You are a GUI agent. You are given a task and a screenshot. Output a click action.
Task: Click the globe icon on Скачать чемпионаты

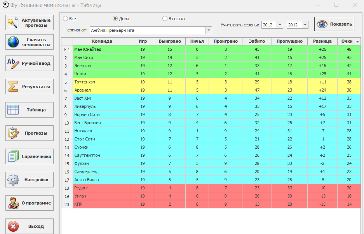(x=13, y=42)
